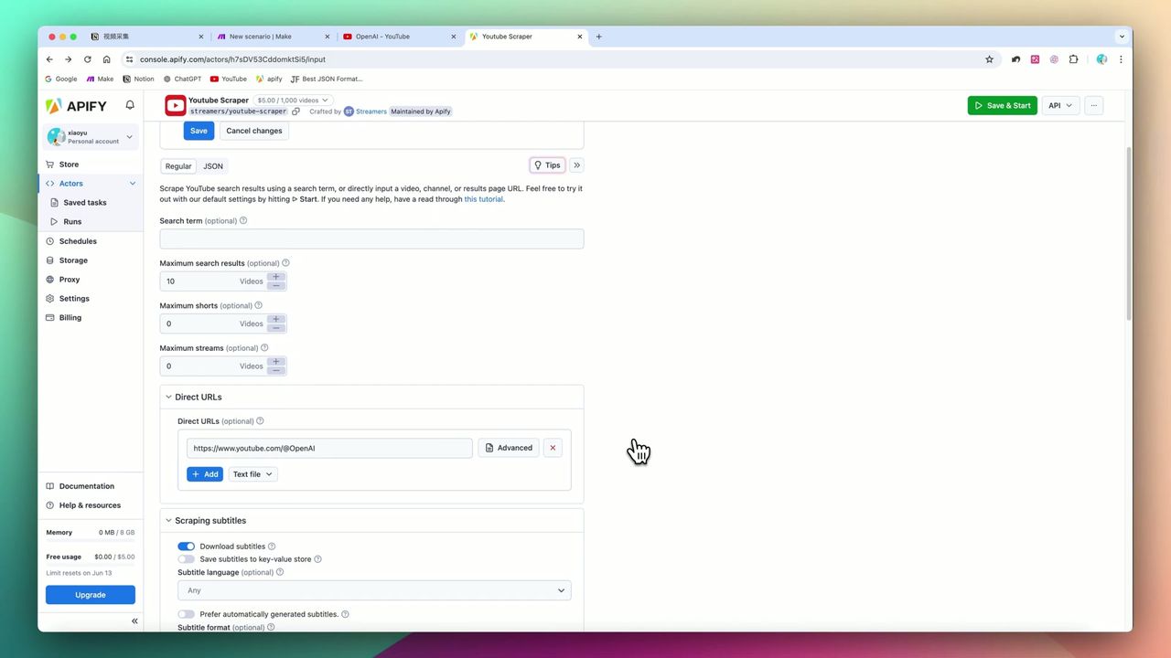Open the Proxy section
The height and width of the screenshot is (658, 1171).
point(69,279)
